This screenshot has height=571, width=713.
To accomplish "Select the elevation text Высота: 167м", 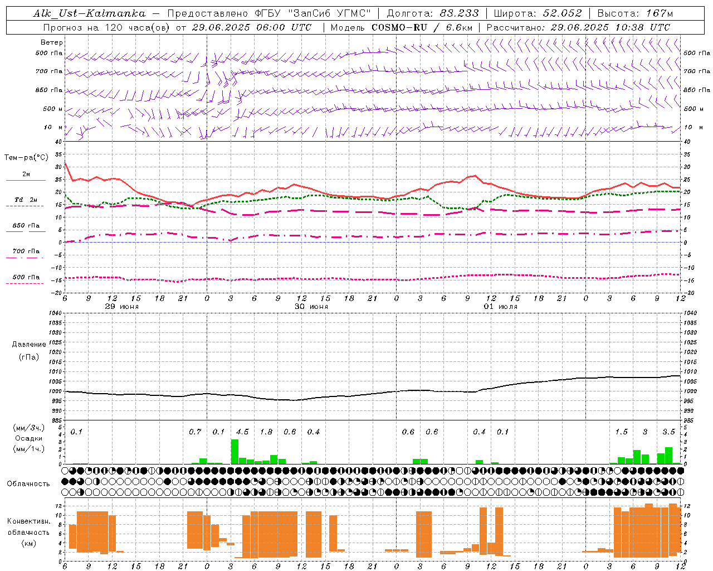I will 635,13.
